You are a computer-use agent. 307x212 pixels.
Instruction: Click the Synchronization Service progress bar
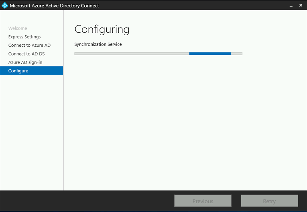pyautogui.click(x=159, y=54)
